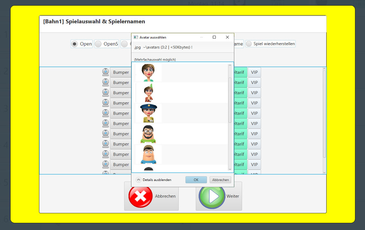
Task: Click the webcam icon in the fifth player row
Action: [105, 113]
